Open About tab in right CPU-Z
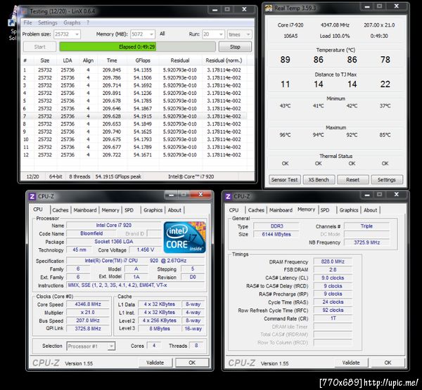Screen dimensions: 422x390 coord(371,210)
